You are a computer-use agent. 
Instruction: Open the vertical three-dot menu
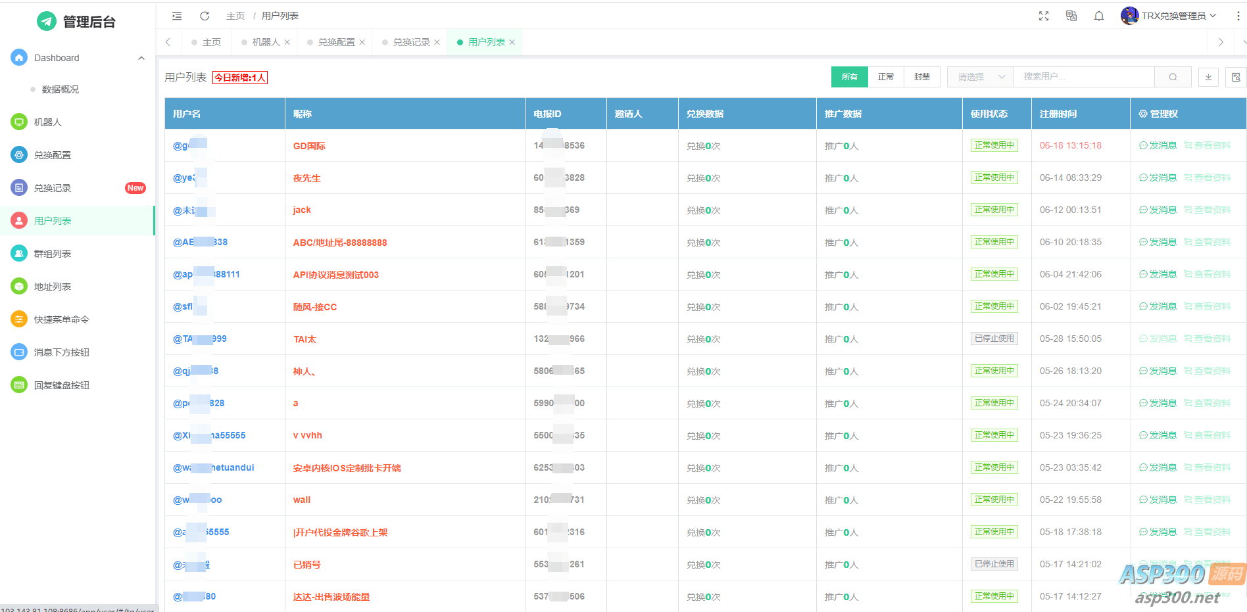[1238, 16]
